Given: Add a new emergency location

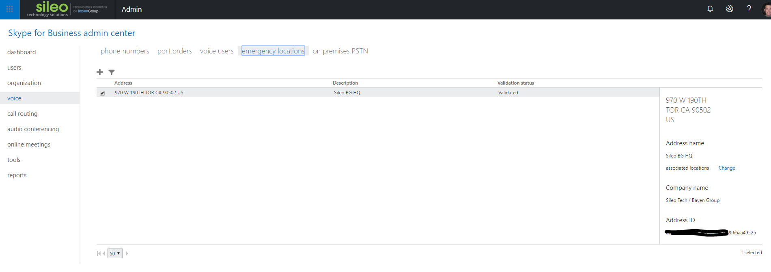Looking at the screenshot, I should [x=100, y=72].
